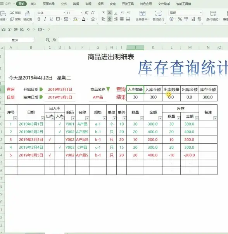
Task: Toggle bold formatting
Action: point(39,19)
